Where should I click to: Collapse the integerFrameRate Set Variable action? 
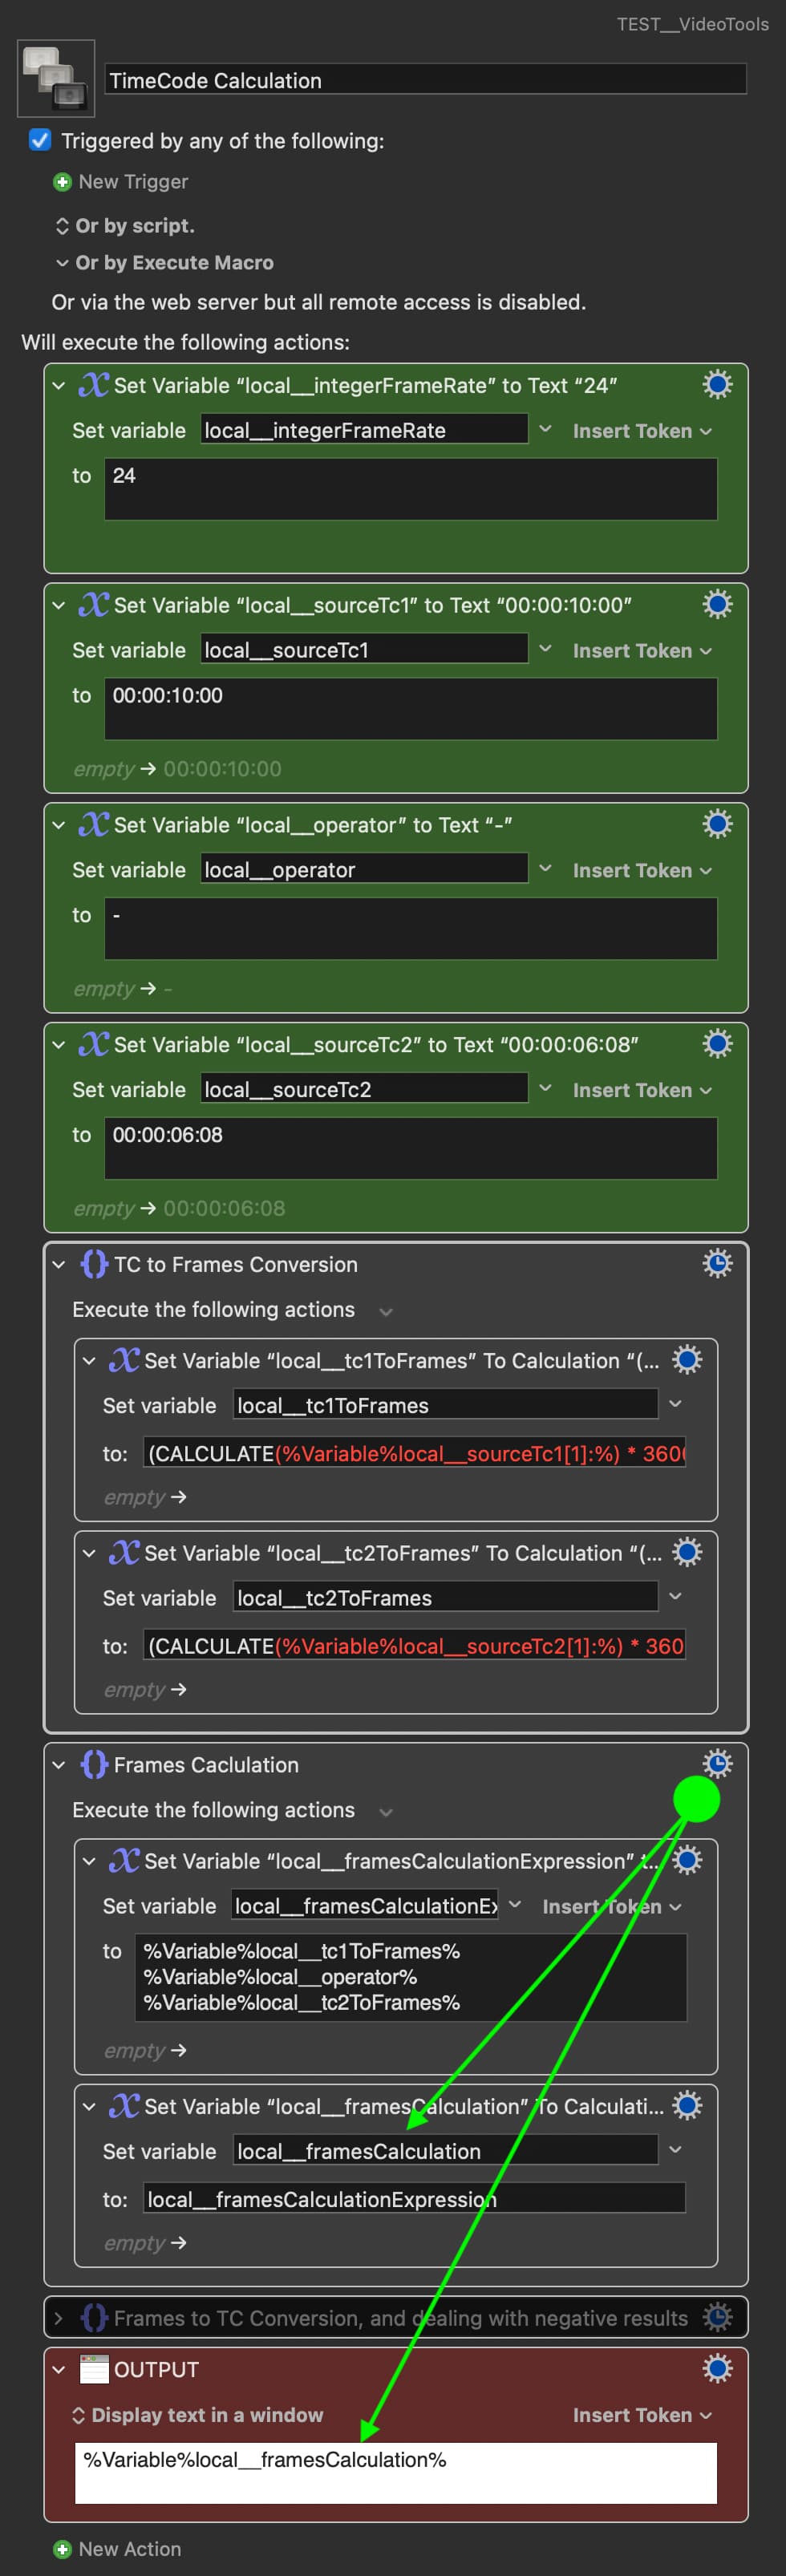pos(59,386)
